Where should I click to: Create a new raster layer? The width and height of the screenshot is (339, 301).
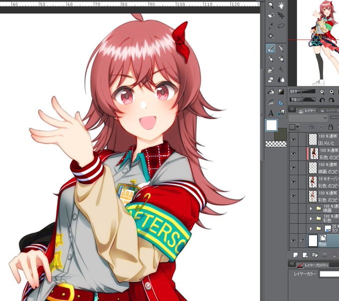coord(295,255)
